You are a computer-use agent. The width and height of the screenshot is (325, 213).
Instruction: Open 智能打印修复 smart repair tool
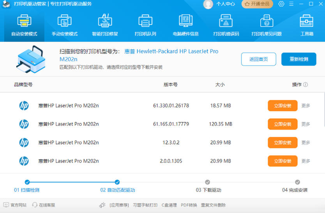tap(105, 25)
